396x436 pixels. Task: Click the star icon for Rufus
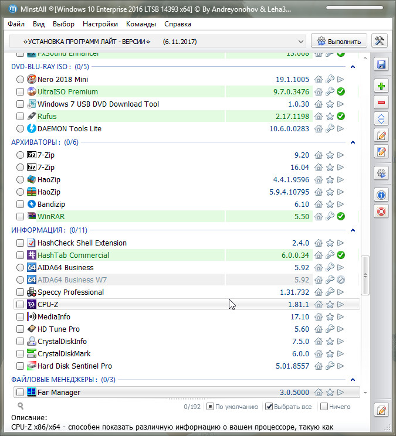pyautogui.click(x=330, y=116)
